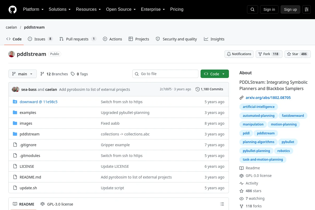
Task: Open the star icon beside 486 stars
Action: (241, 191)
